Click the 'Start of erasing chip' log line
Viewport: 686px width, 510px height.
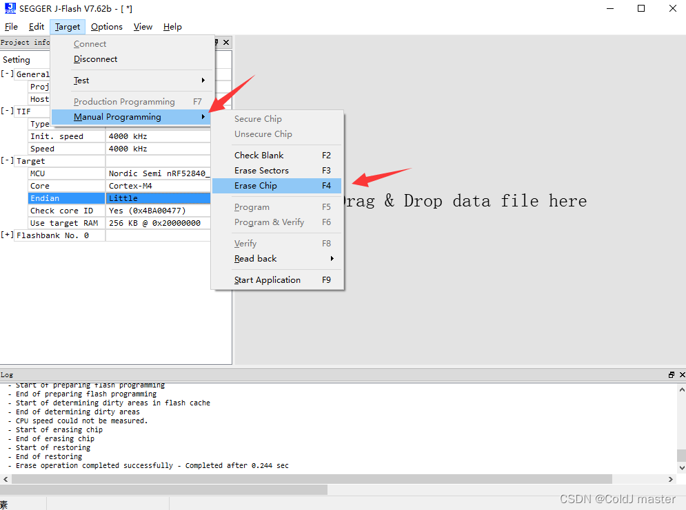[55, 429]
